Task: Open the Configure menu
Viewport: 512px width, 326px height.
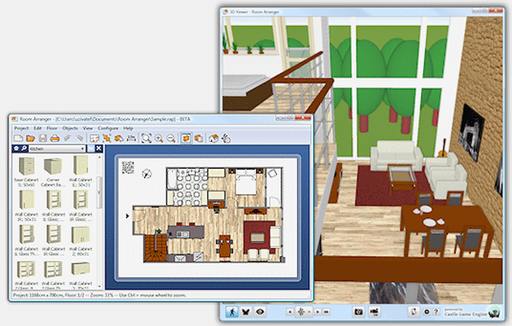Action: (x=108, y=127)
